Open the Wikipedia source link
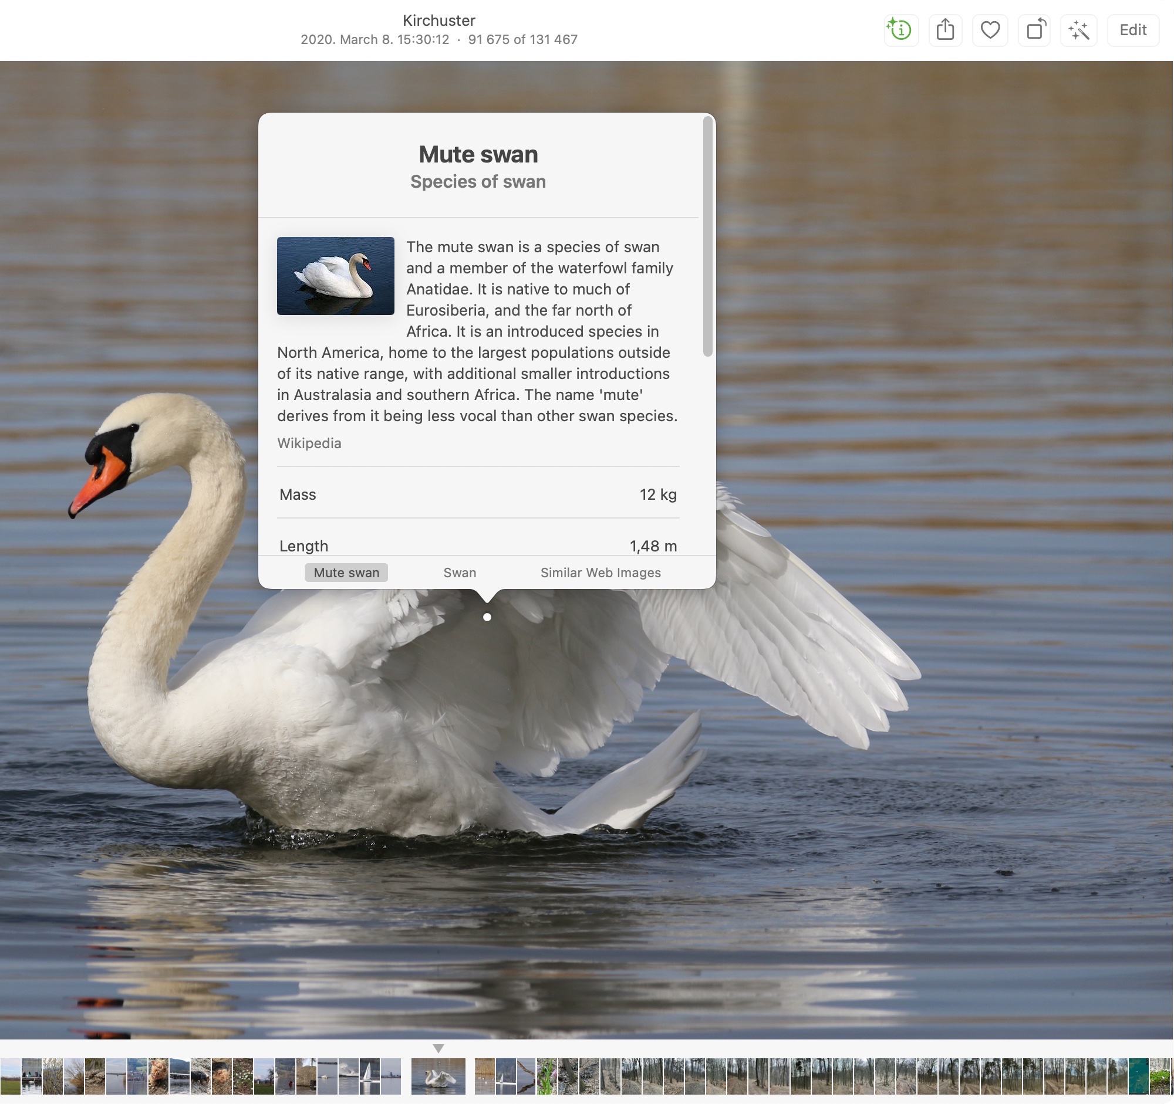Viewport: 1174px width, 1104px height. 309,443
